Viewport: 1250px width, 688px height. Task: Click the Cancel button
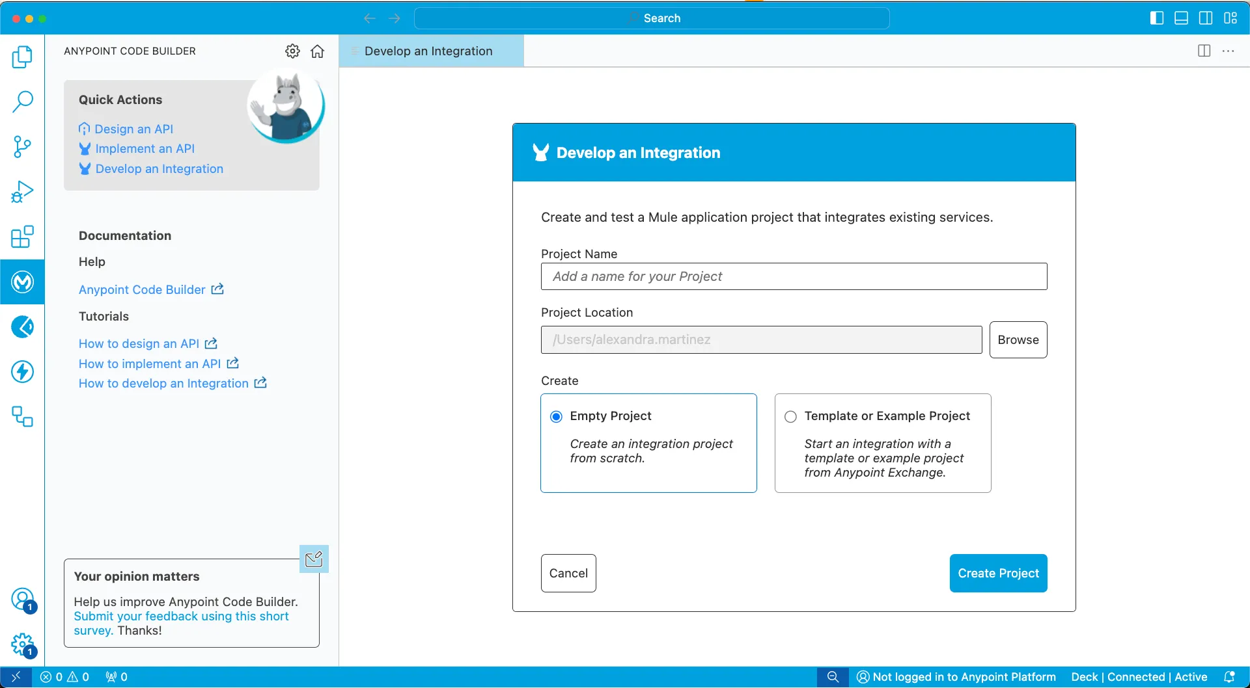[x=568, y=573]
